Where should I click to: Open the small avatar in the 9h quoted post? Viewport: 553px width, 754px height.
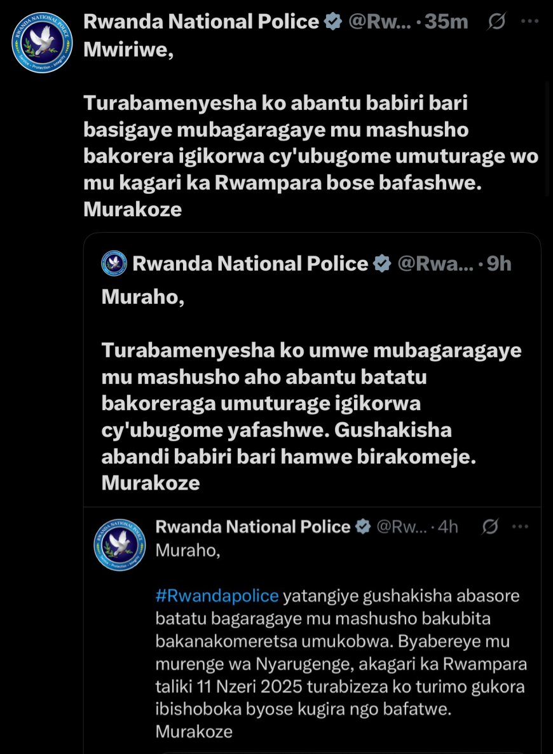pyautogui.click(x=114, y=263)
